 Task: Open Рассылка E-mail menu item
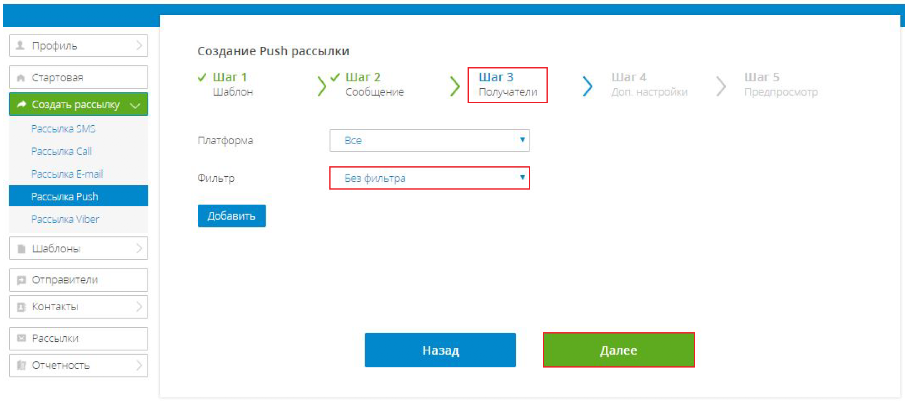(67, 174)
